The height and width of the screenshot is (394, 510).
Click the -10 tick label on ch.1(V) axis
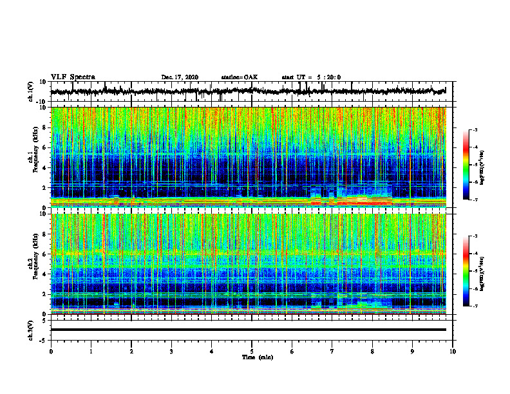pyautogui.click(x=42, y=102)
